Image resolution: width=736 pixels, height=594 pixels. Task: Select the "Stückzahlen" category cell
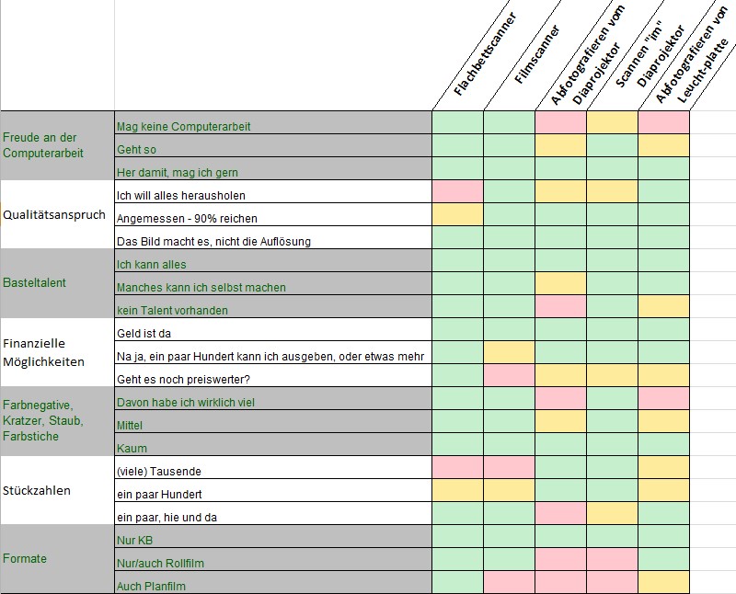[x=57, y=490]
